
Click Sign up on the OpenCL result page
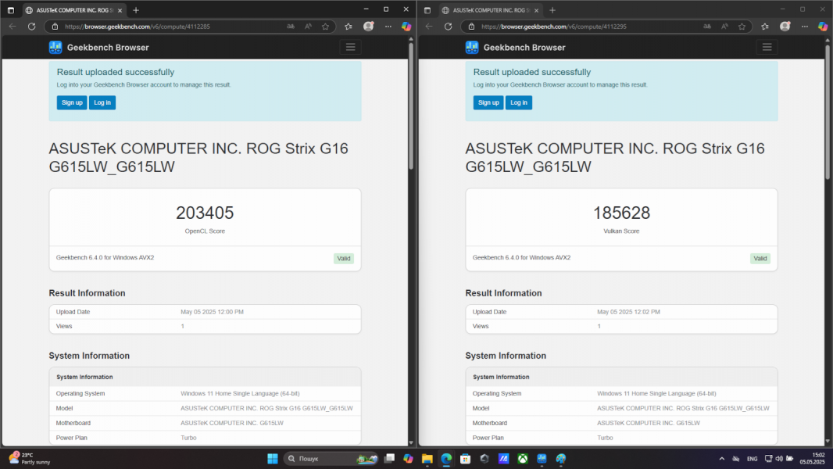point(72,102)
